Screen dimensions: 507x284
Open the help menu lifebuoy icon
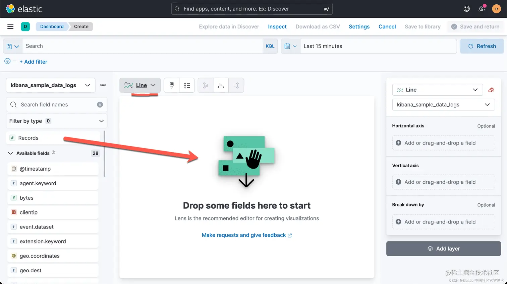click(466, 9)
